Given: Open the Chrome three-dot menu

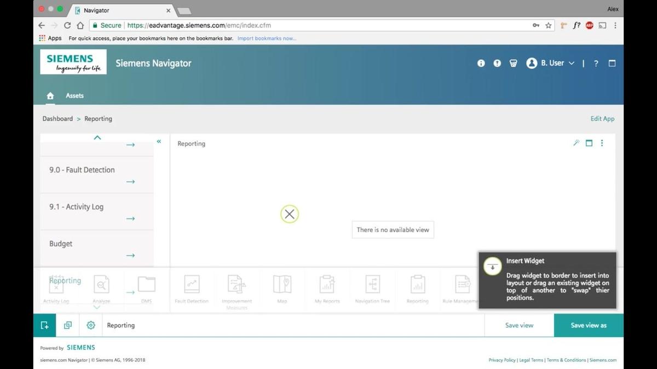Looking at the screenshot, I should pos(615,25).
